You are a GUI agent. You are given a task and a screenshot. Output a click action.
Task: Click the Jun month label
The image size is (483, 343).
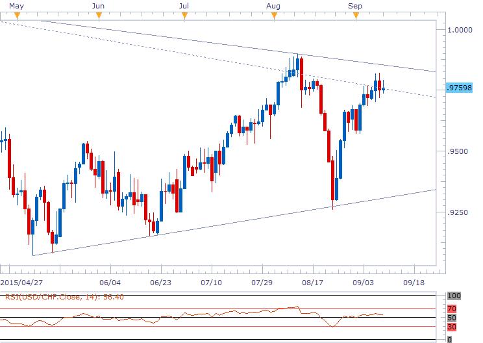point(98,6)
